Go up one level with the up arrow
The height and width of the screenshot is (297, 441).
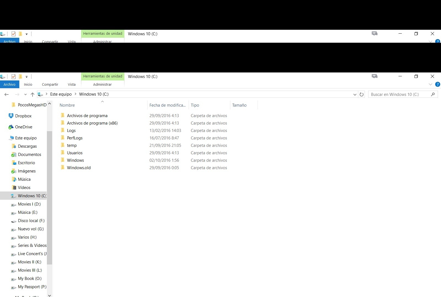(32, 94)
